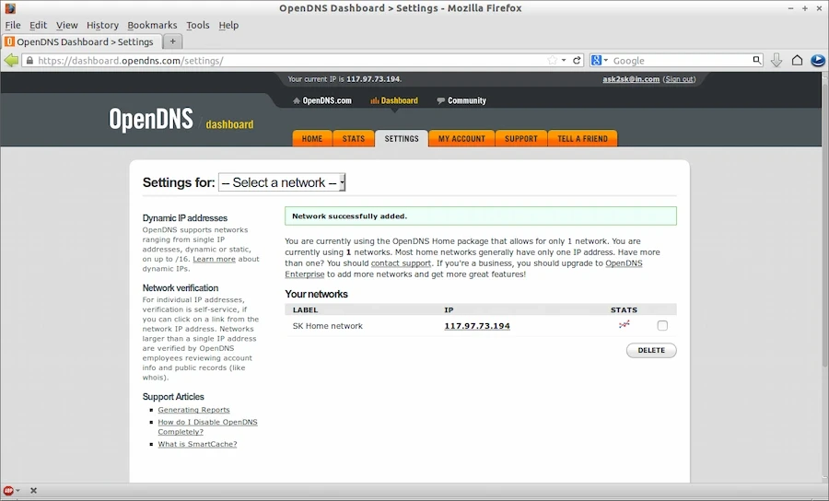Click in the Google search box

pos(681,61)
